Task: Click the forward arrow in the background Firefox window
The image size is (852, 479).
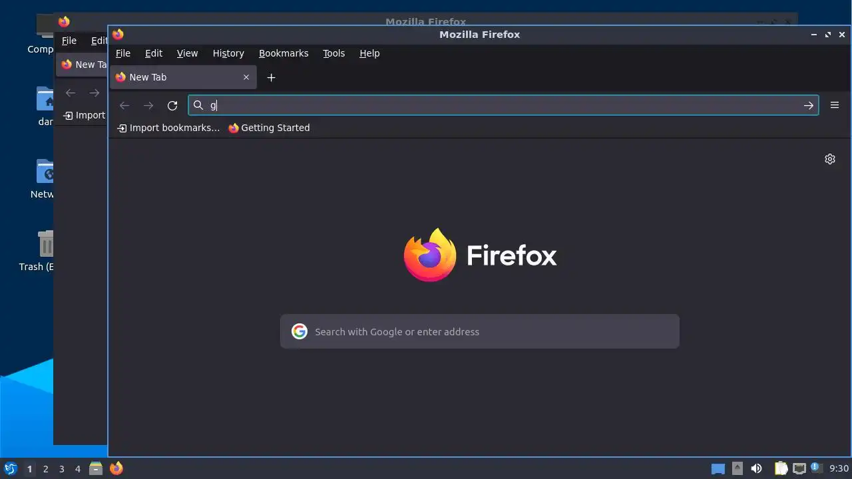Action: pos(95,93)
